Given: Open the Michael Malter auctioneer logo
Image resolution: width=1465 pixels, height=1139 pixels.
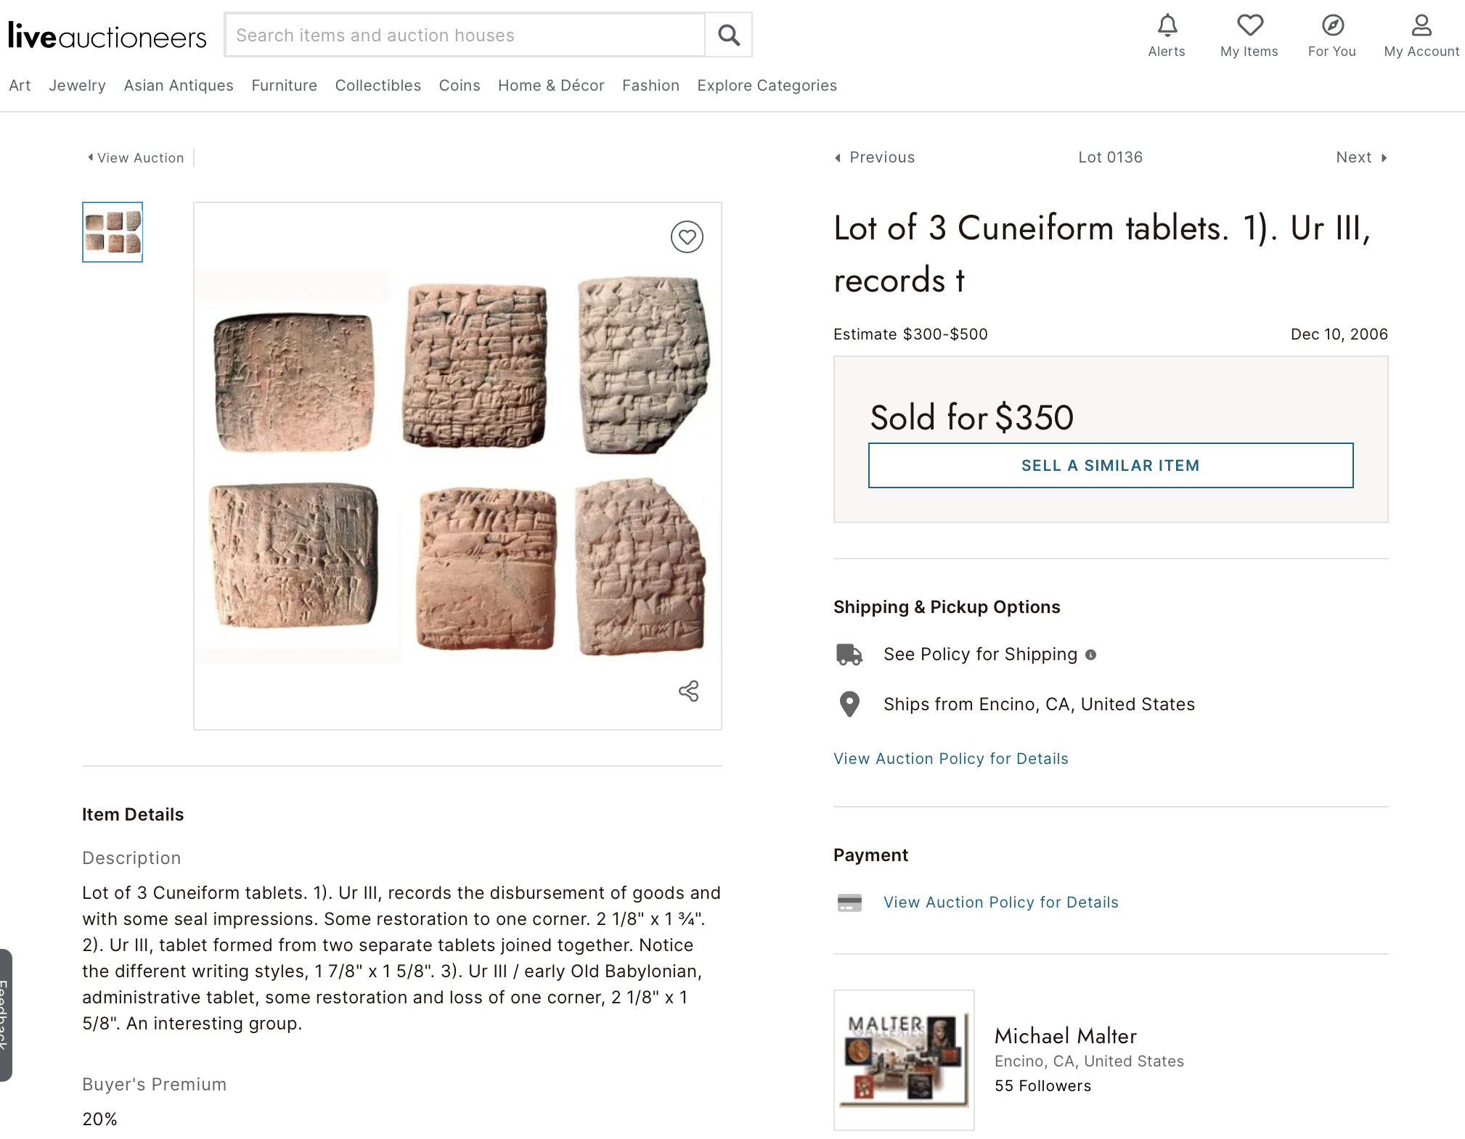Looking at the screenshot, I should 904,1060.
